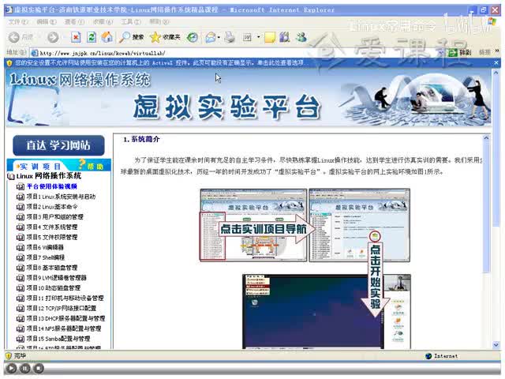Click book icon beside 项目6 Vi编辑器

21,247
